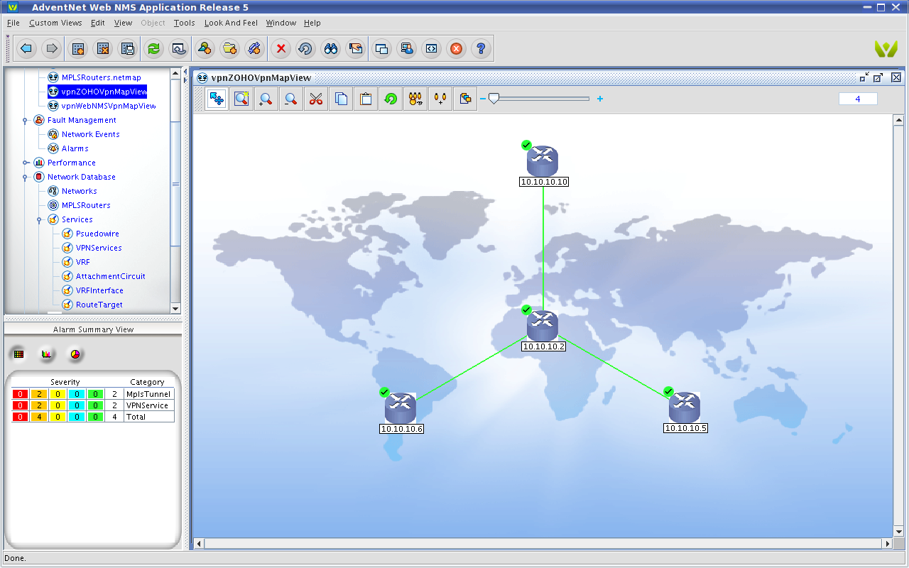The image size is (909, 568).
Task: Open the AttachmentCircuit tree node
Action: pos(111,276)
